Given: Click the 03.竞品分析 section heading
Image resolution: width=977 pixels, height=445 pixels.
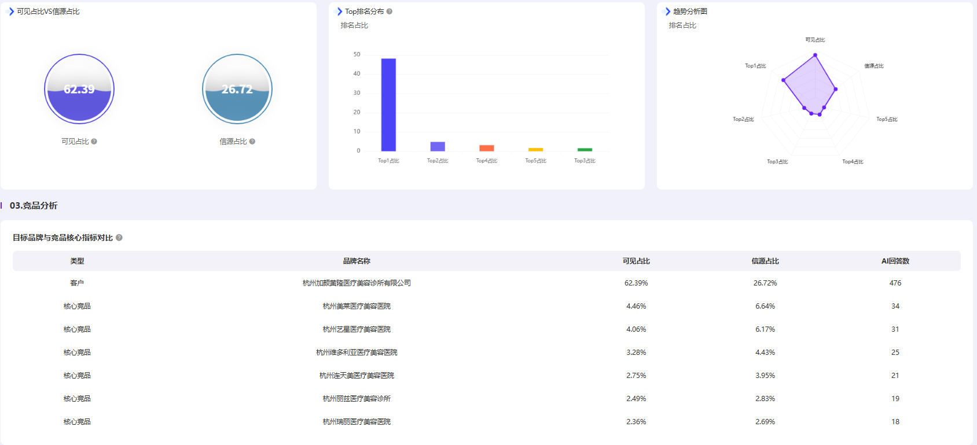Looking at the screenshot, I should [x=34, y=206].
